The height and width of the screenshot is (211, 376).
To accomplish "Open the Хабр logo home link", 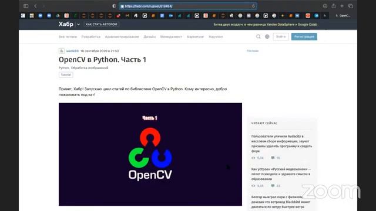I will pos(66,24).
